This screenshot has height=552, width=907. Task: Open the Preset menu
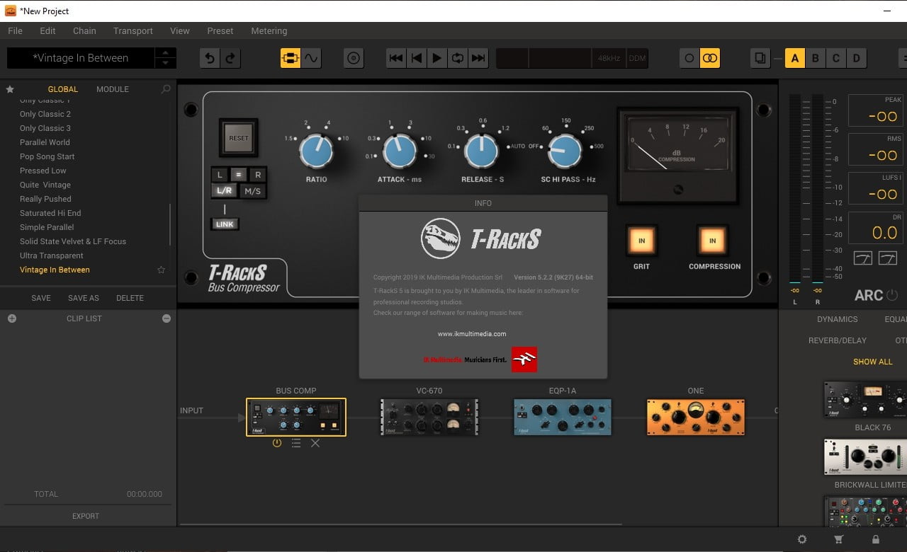coord(220,30)
